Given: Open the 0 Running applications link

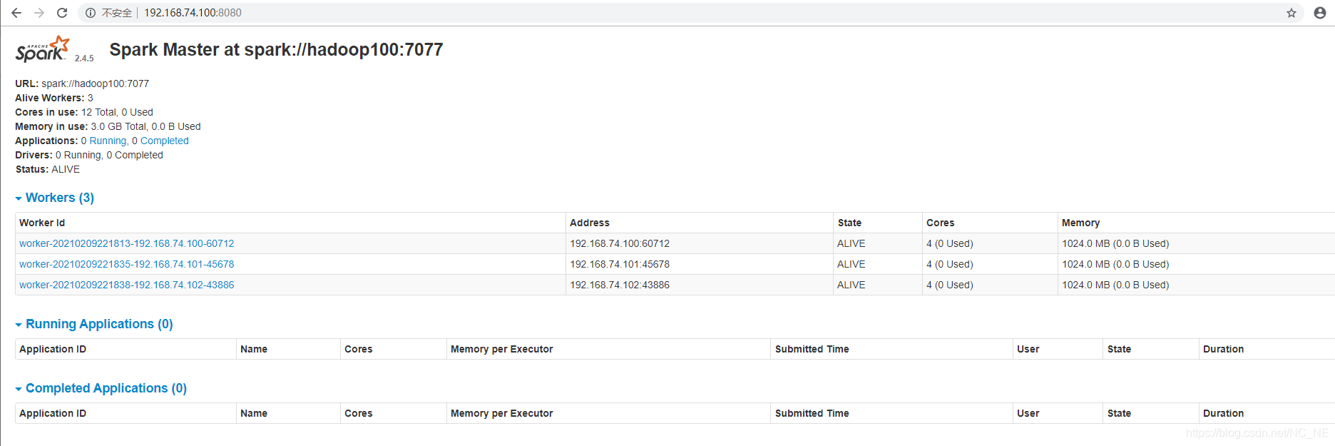Looking at the screenshot, I should point(108,141).
